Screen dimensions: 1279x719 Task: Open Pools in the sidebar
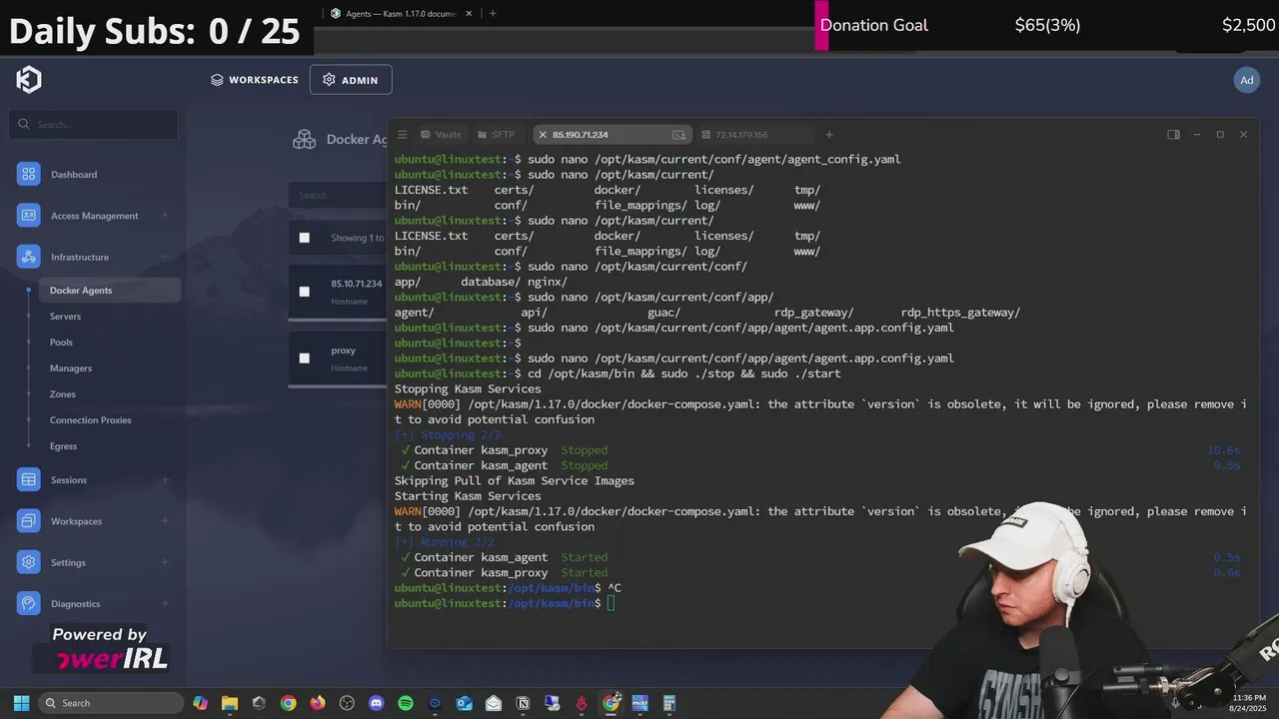(61, 343)
